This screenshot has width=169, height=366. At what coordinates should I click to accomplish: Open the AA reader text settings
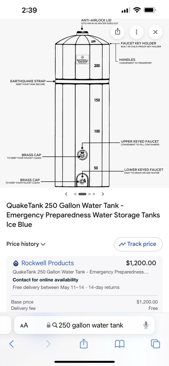pyautogui.click(x=24, y=325)
